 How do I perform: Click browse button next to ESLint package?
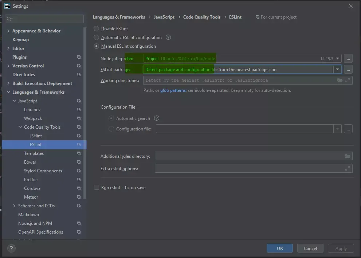[x=348, y=69]
